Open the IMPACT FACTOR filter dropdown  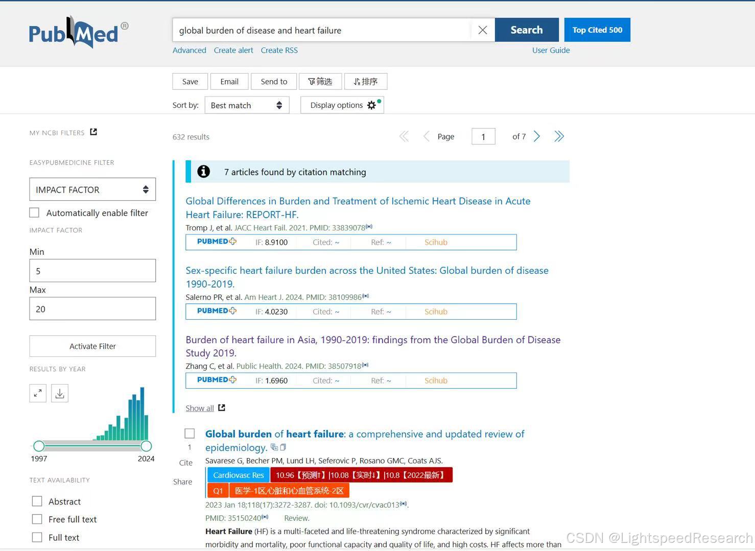tap(92, 189)
